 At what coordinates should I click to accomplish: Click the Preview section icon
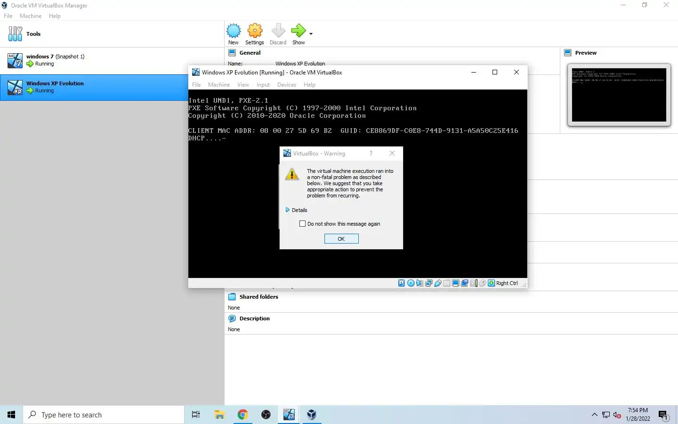(568, 53)
